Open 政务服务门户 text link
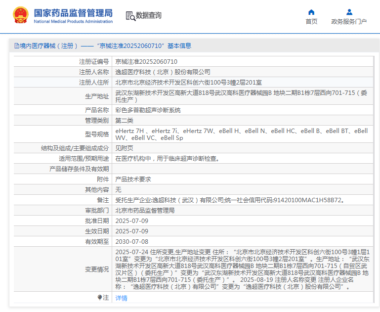 tap(349, 22)
